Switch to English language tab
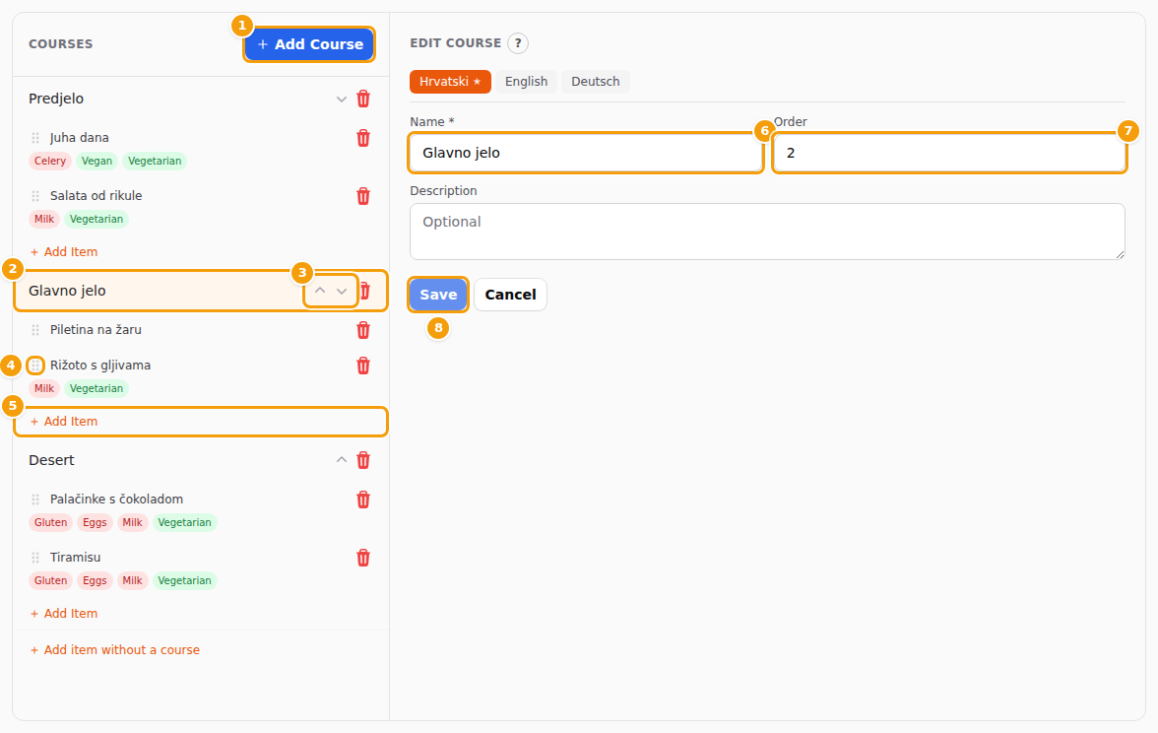This screenshot has height=733, width=1158. point(527,82)
